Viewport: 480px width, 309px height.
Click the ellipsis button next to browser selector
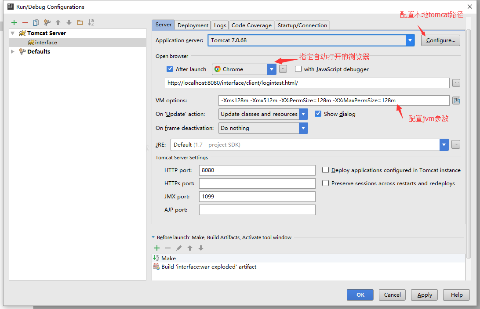(283, 69)
